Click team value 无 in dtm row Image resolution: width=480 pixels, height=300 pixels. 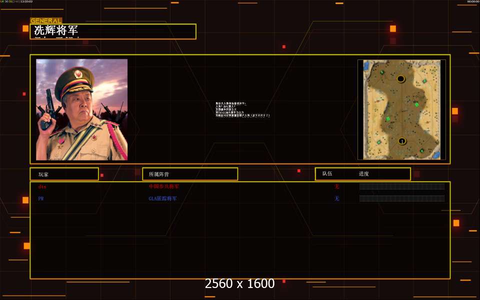pyautogui.click(x=336, y=186)
